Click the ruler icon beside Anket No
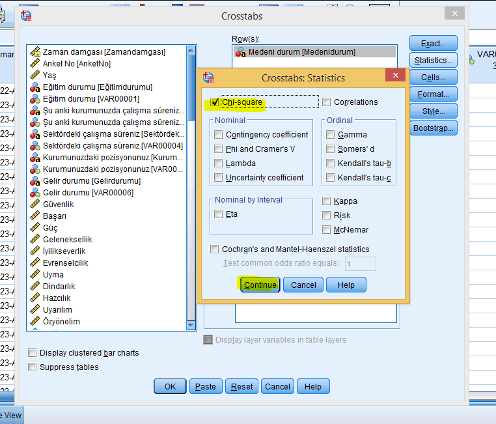 pos(36,63)
